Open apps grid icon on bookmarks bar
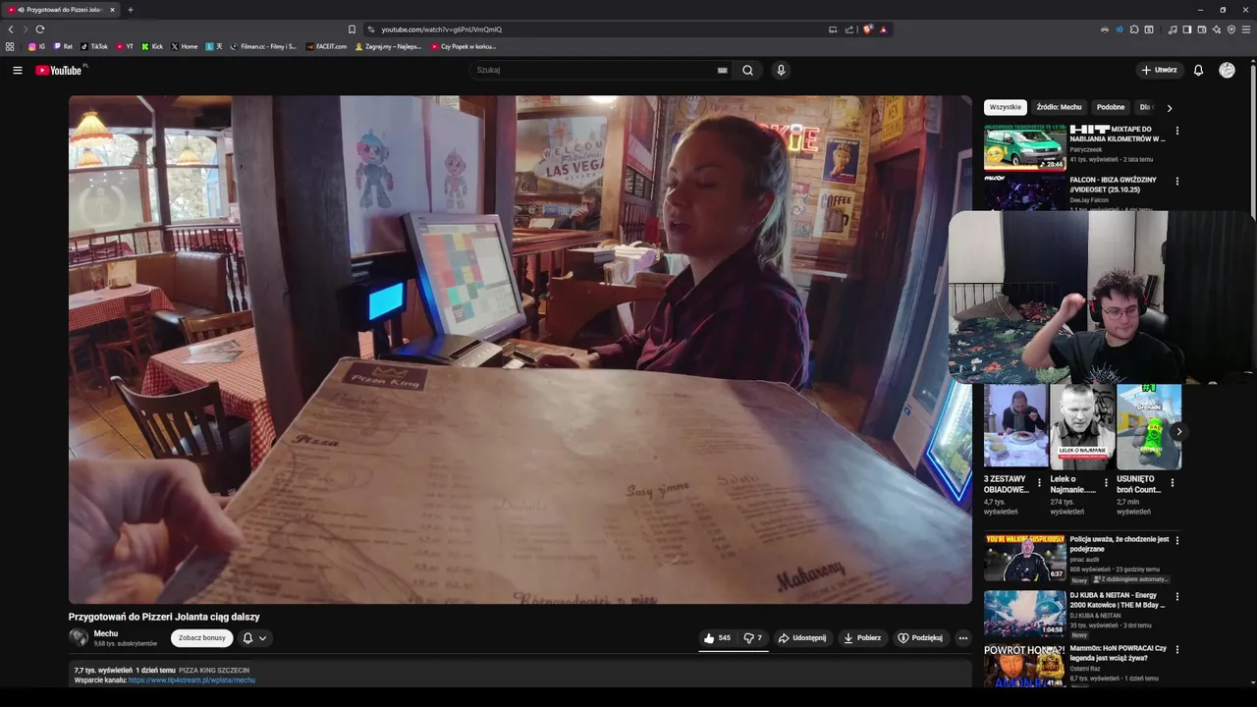1257x707 pixels. [10, 46]
